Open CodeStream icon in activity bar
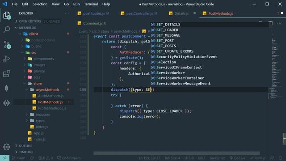 point(7,103)
